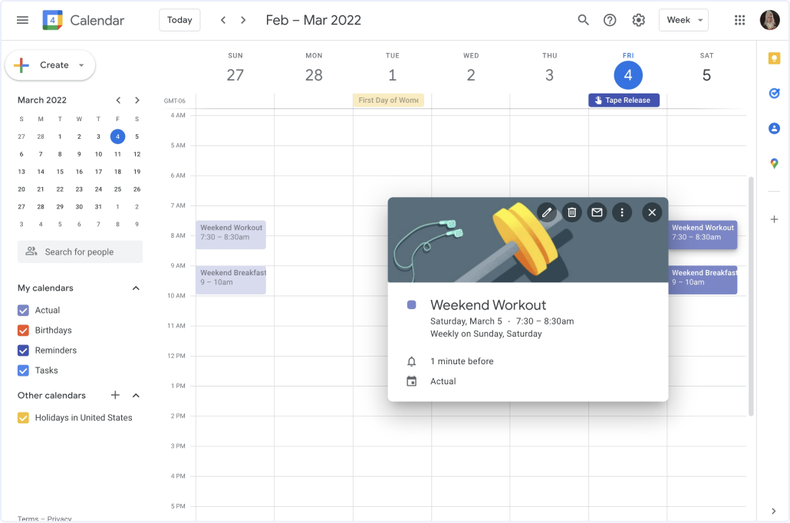Show next month in mini calendar
790x523 pixels.
point(137,100)
